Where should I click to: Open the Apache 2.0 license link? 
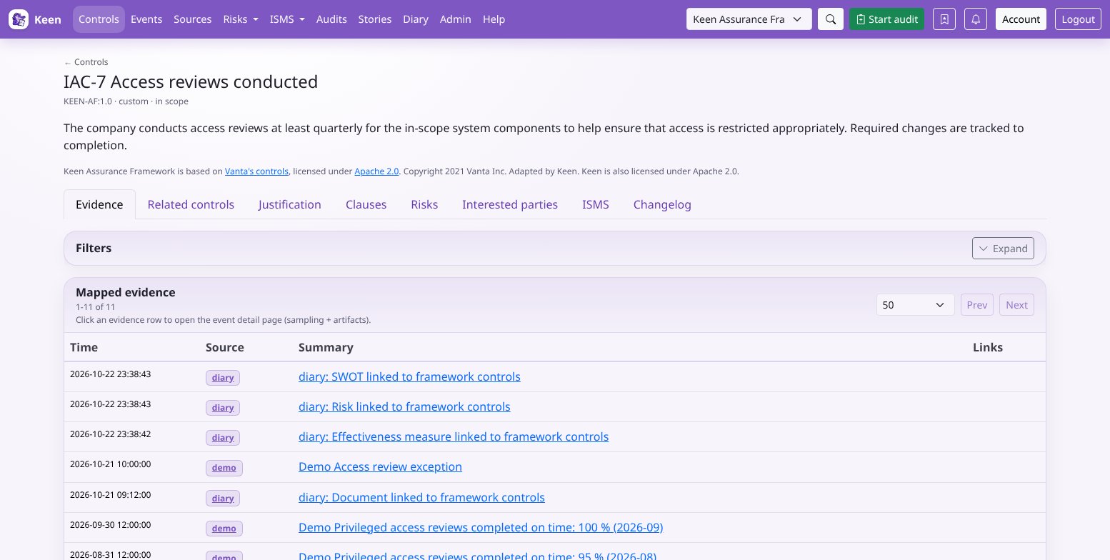point(376,171)
